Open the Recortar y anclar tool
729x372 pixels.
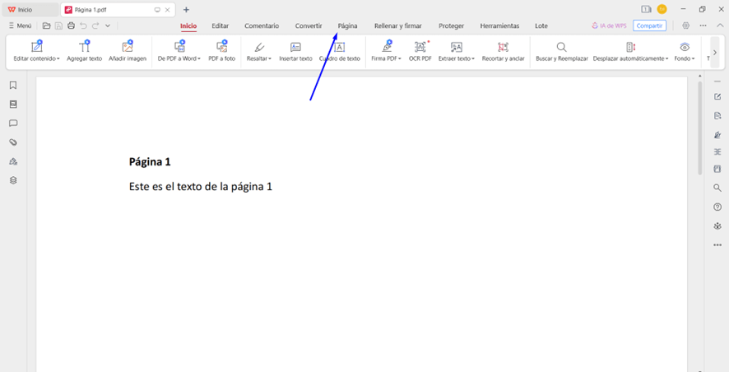[503, 48]
